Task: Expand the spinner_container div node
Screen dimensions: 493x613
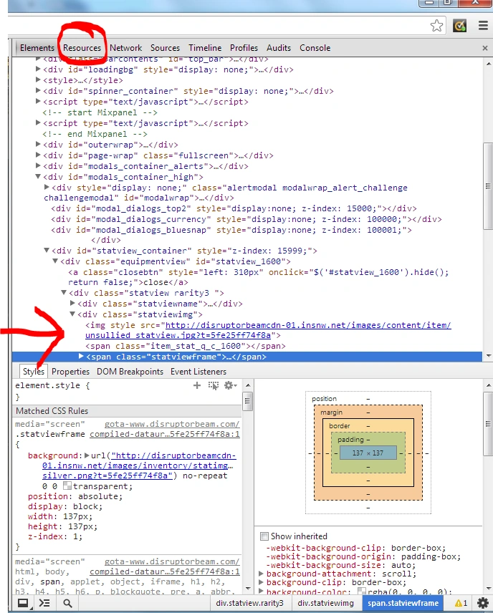Action: [x=39, y=90]
